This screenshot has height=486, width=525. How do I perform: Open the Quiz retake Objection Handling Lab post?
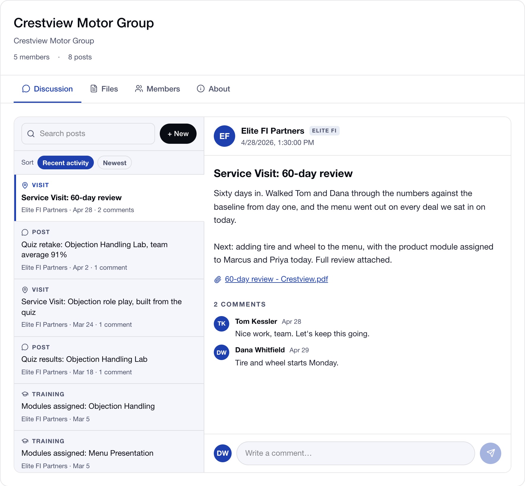tap(109, 250)
